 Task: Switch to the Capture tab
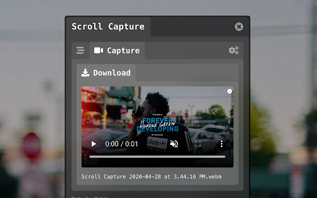[117, 50]
